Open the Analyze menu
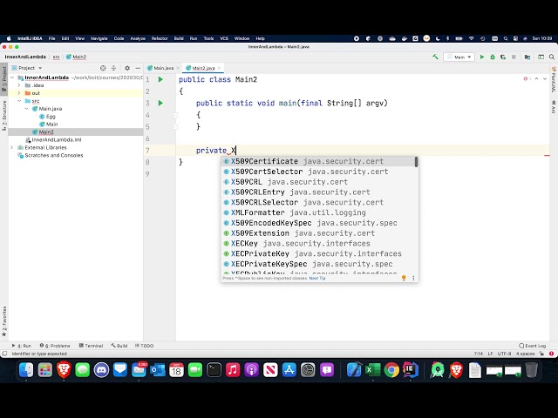Screen dimensions: 558x418 (138, 38)
